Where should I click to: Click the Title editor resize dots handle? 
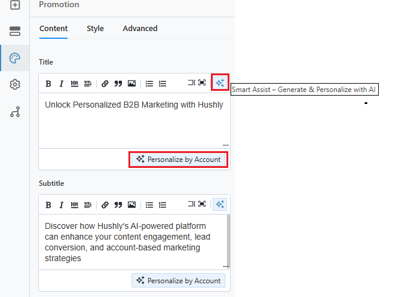click(226, 145)
